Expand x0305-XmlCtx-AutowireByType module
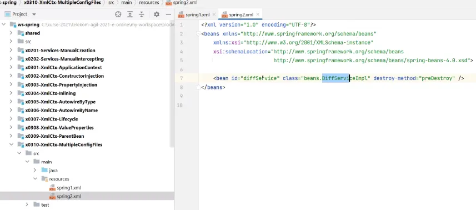 [11, 102]
